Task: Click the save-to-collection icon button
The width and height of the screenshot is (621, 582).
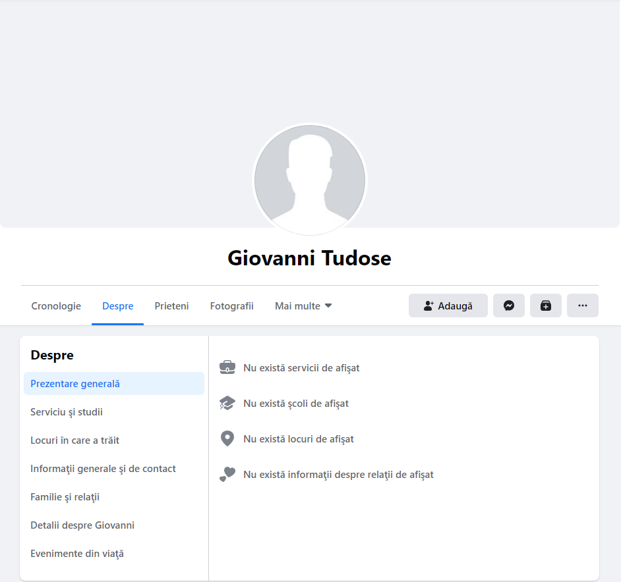Action: [x=545, y=305]
